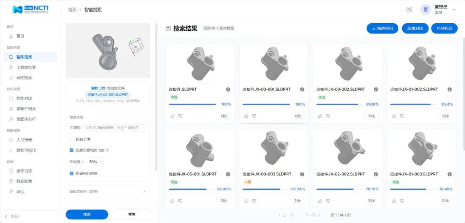Click the 结果对比 button
The image size is (465, 223).
point(415,28)
